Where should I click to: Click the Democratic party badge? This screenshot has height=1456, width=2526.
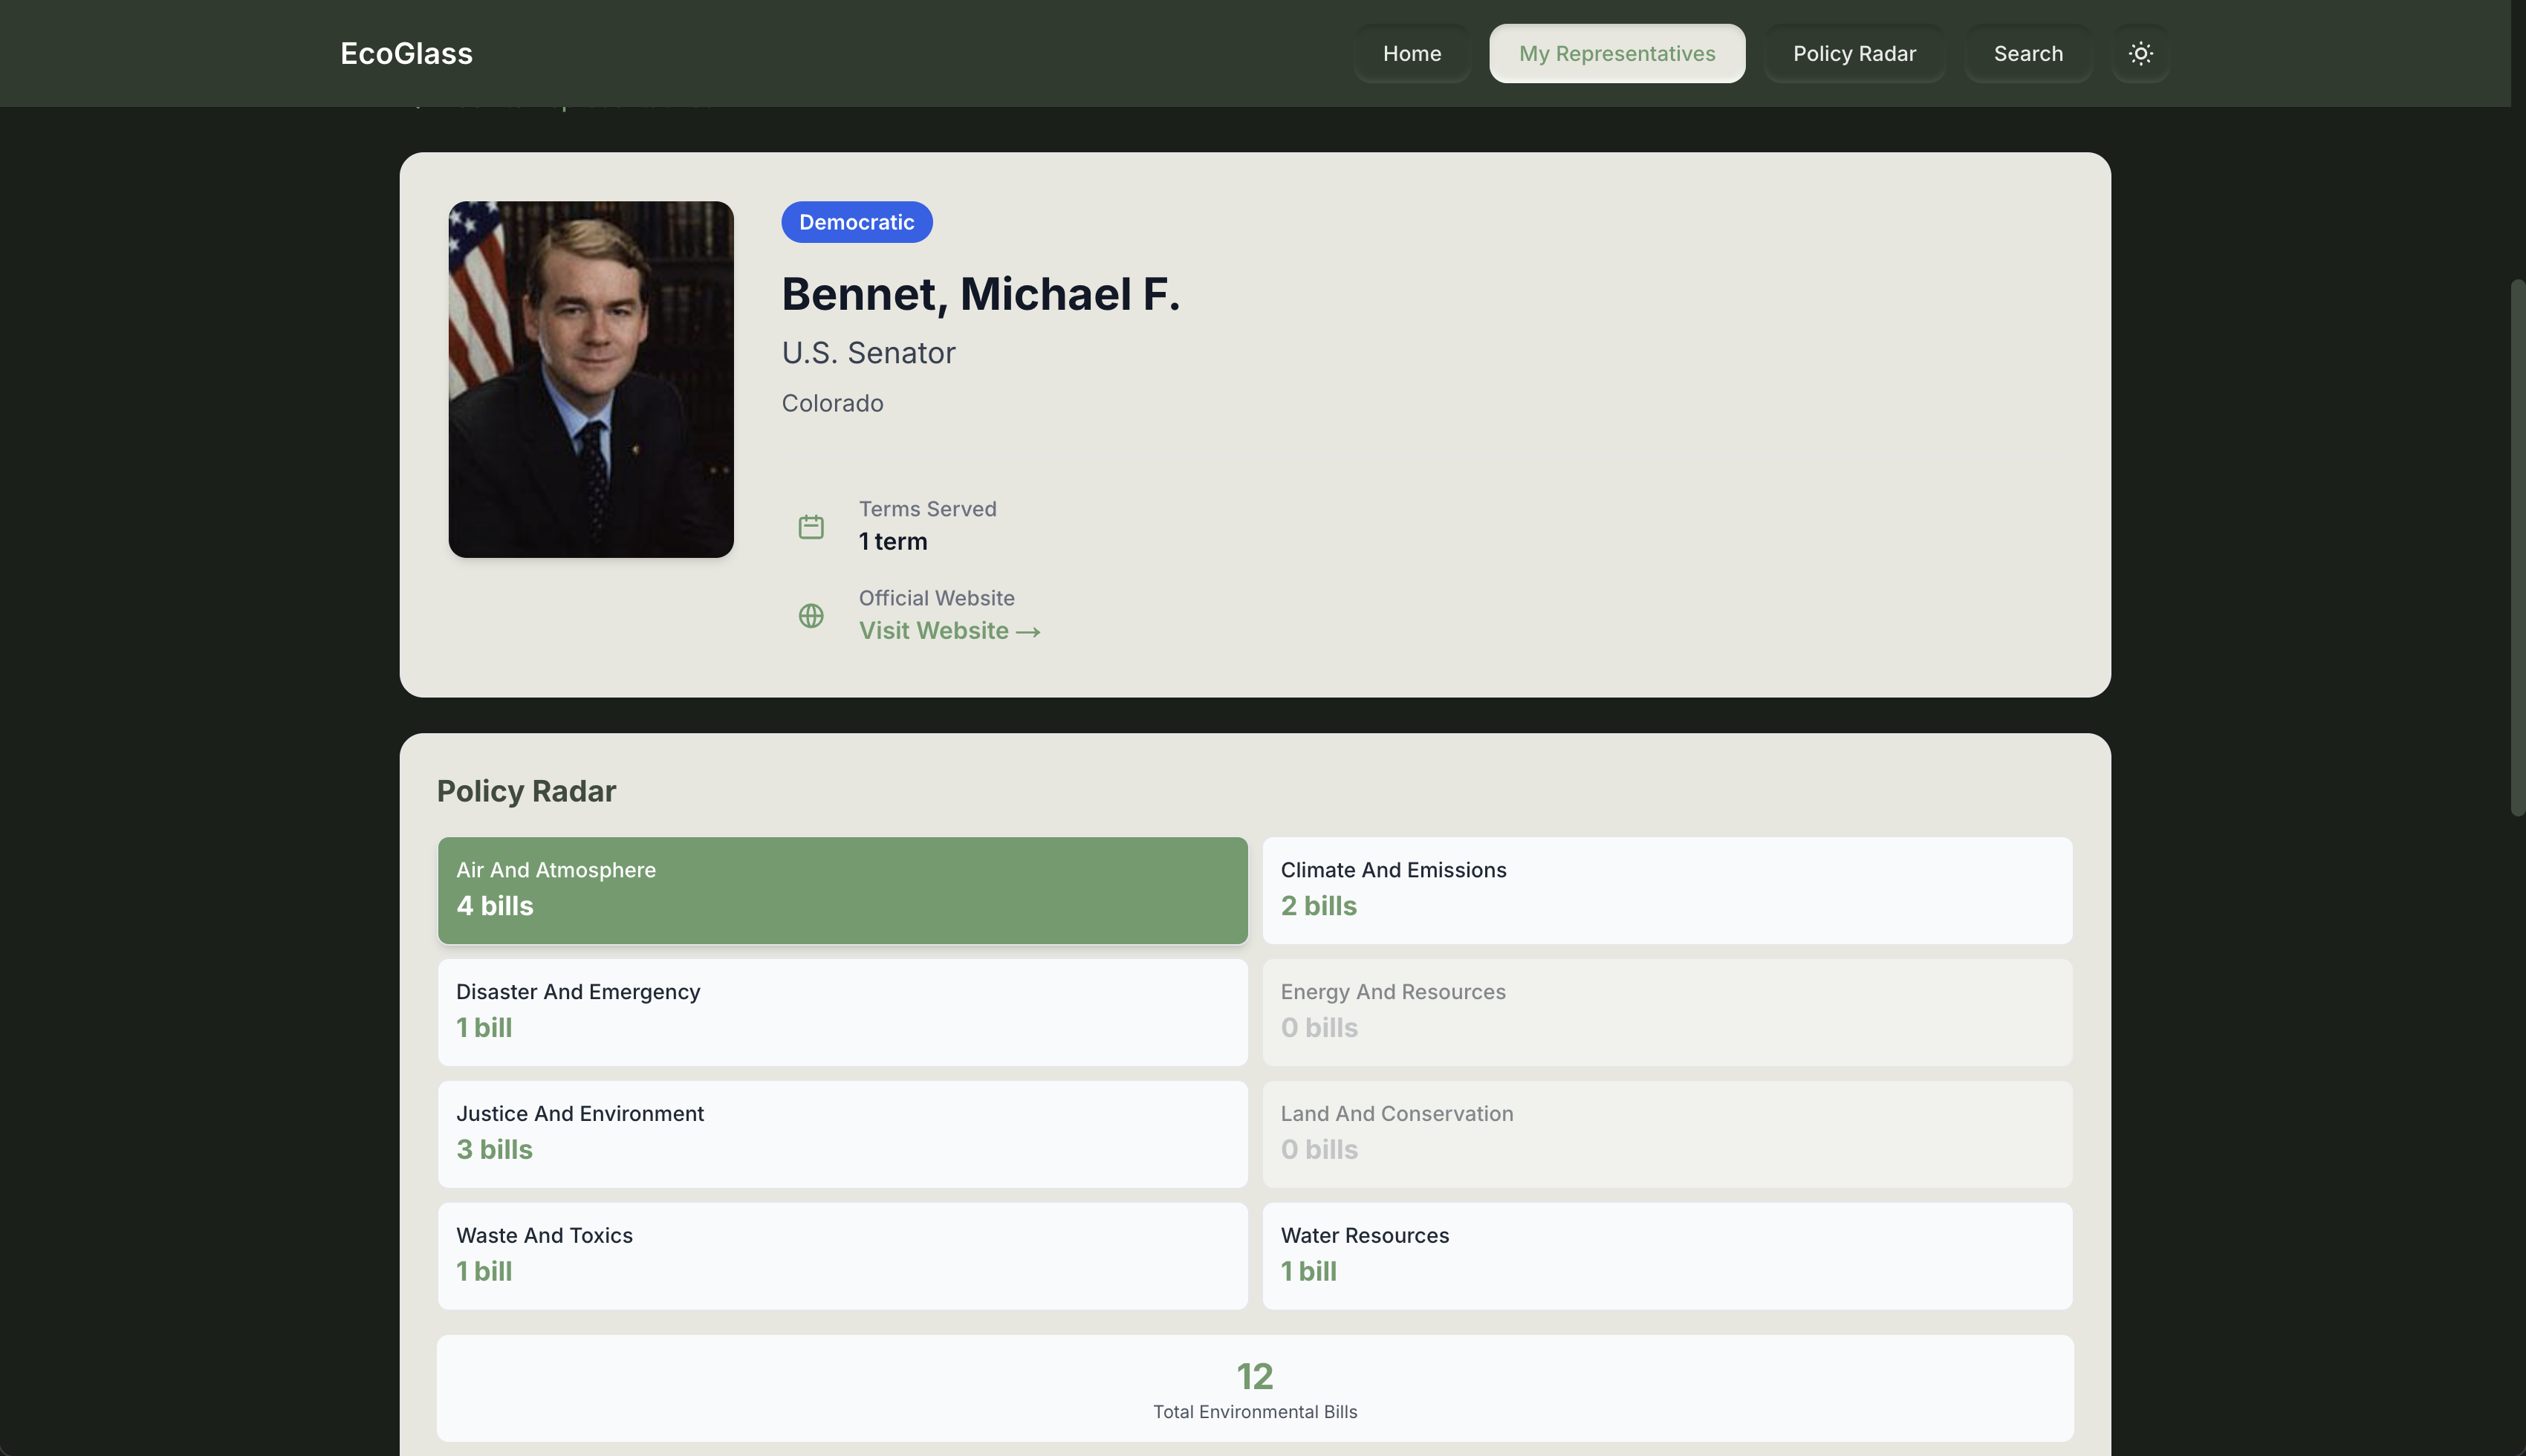(x=856, y=222)
